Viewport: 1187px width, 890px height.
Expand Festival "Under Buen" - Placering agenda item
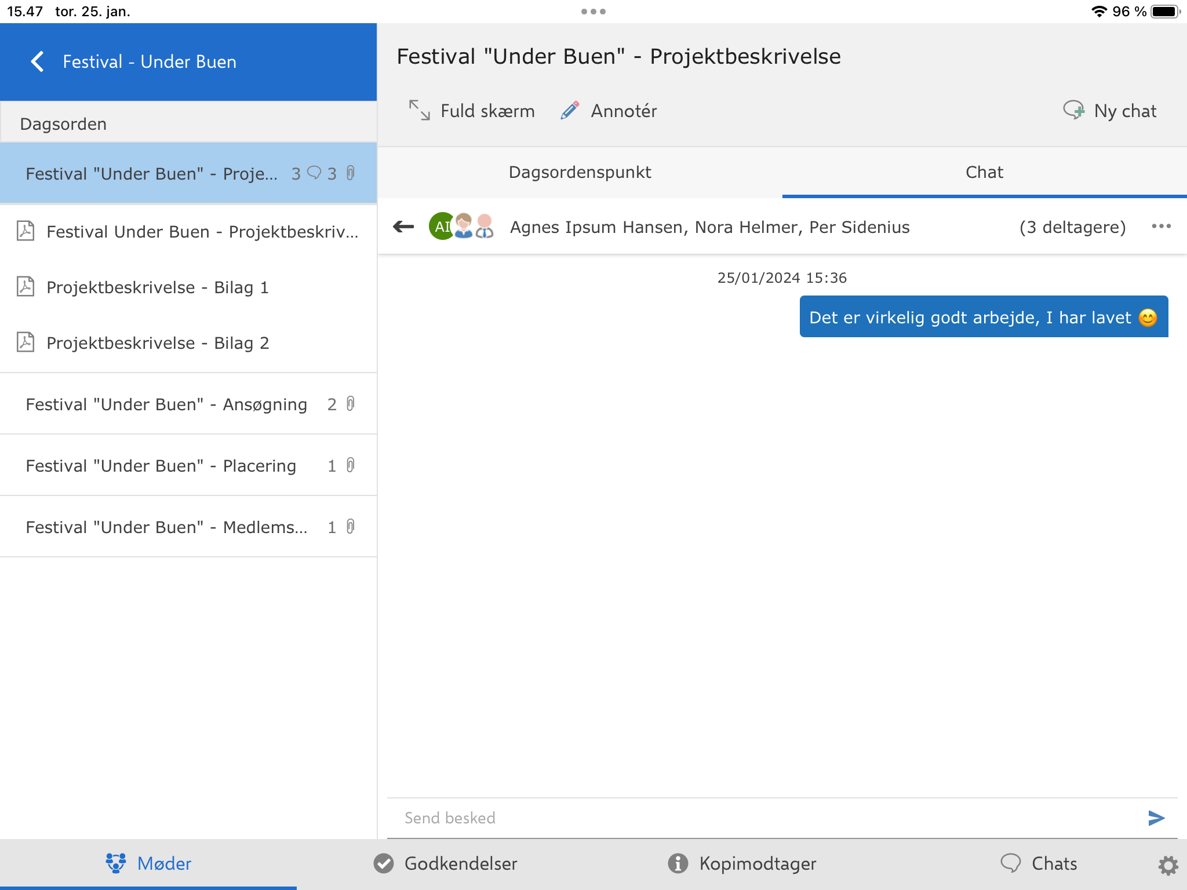click(161, 465)
